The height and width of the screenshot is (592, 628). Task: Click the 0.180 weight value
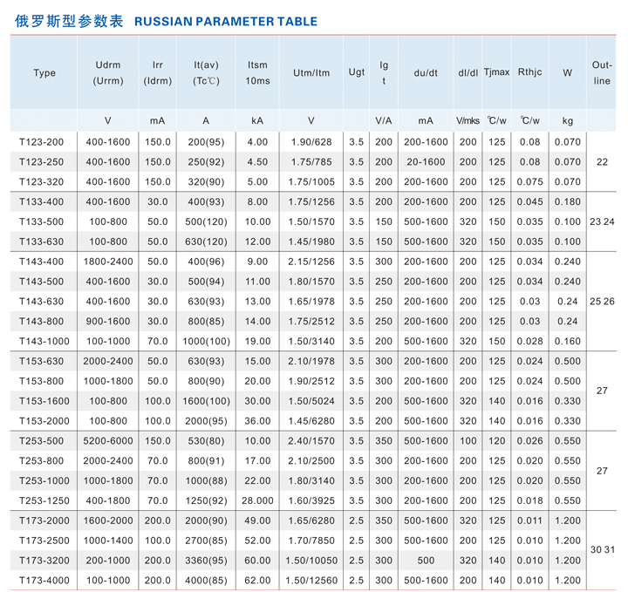(568, 201)
